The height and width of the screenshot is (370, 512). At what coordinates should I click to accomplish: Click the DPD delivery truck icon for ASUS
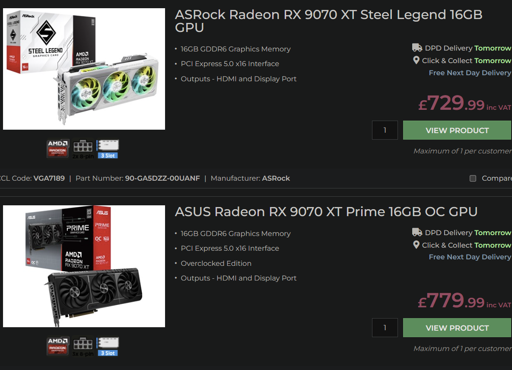click(417, 233)
